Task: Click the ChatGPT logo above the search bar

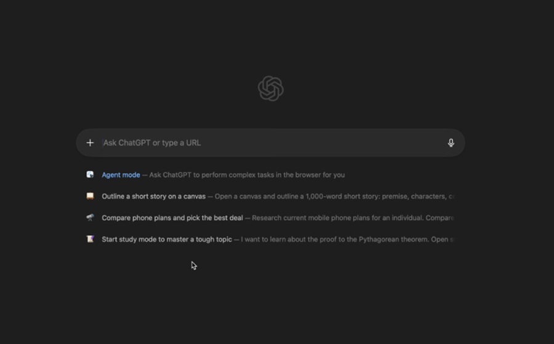Action: point(271,88)
